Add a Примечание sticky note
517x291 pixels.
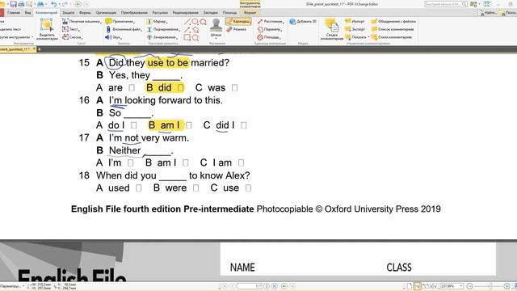click(x=120, y=22)
